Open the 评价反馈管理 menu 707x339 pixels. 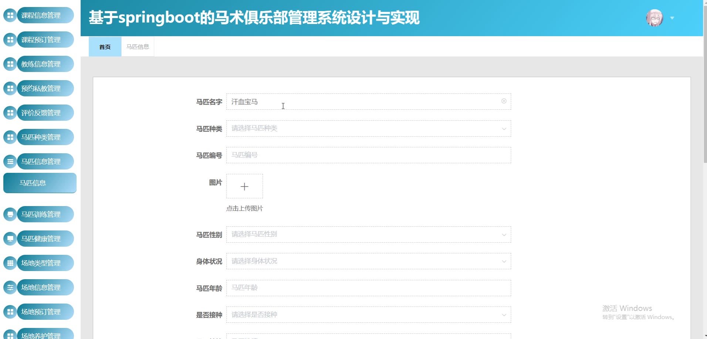(45, 113)
